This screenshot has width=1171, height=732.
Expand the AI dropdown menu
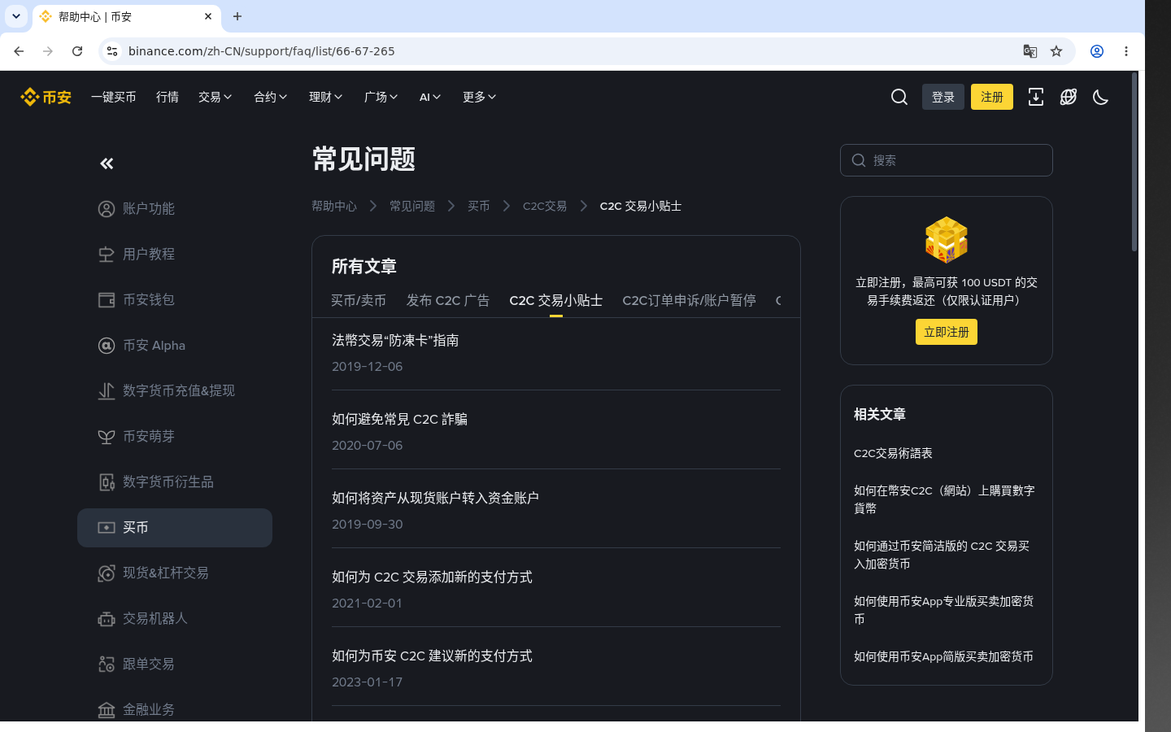431,97
